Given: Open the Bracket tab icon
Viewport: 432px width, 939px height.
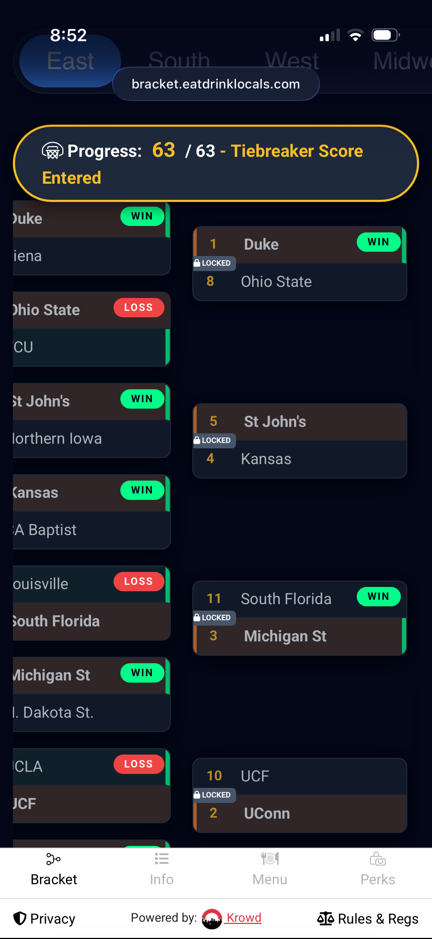Looking at the screenshot, I should click(53, 859).
